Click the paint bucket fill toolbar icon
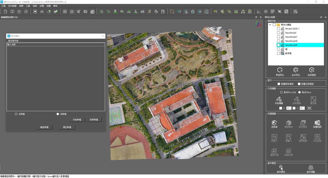This screenshot has width=328, height=178. (156, 11)
